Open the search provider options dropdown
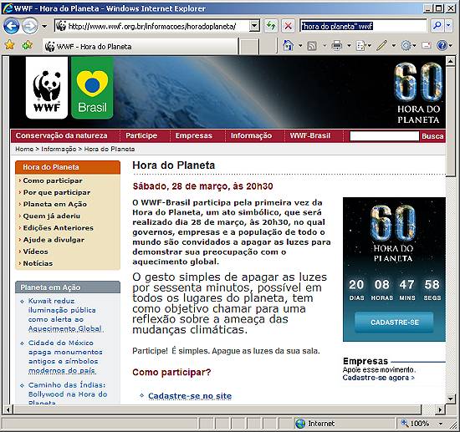The image size is (460, 432). coord(449,26)
